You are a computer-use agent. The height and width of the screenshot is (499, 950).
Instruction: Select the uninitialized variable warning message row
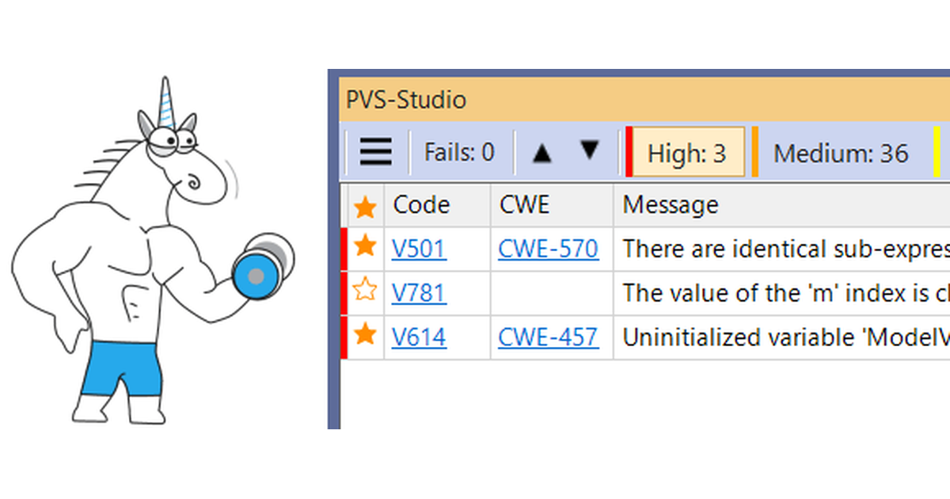[784, 336]
